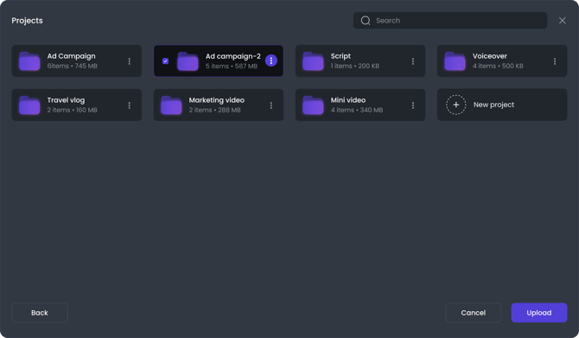Click the '2 items • 160 MB' text

click(72, 110)
